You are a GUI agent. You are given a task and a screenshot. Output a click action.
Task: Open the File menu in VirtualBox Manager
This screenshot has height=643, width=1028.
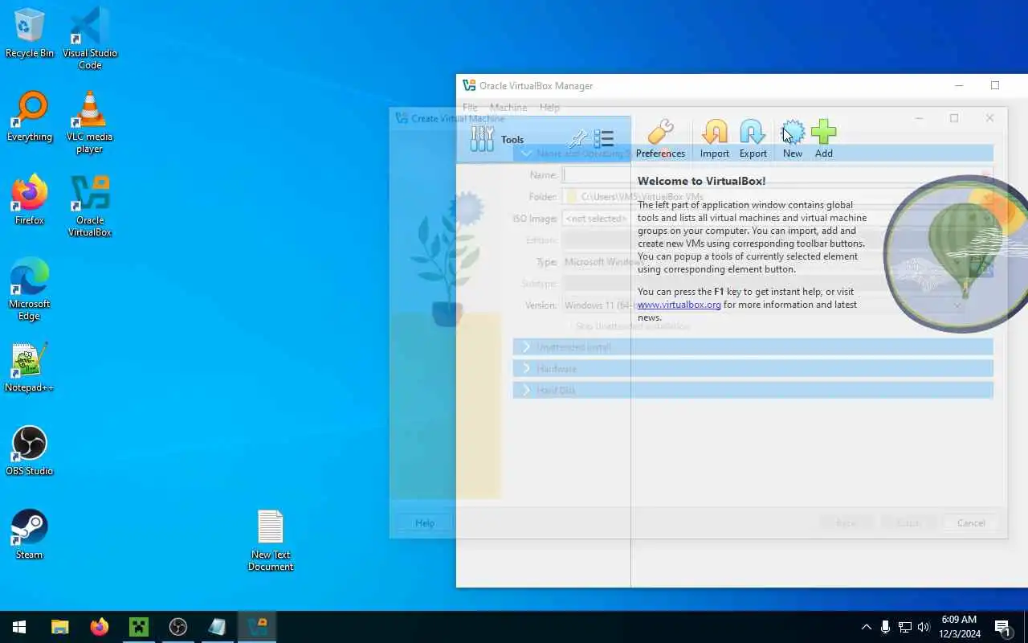pyautogui.click(x=470, y=107)
